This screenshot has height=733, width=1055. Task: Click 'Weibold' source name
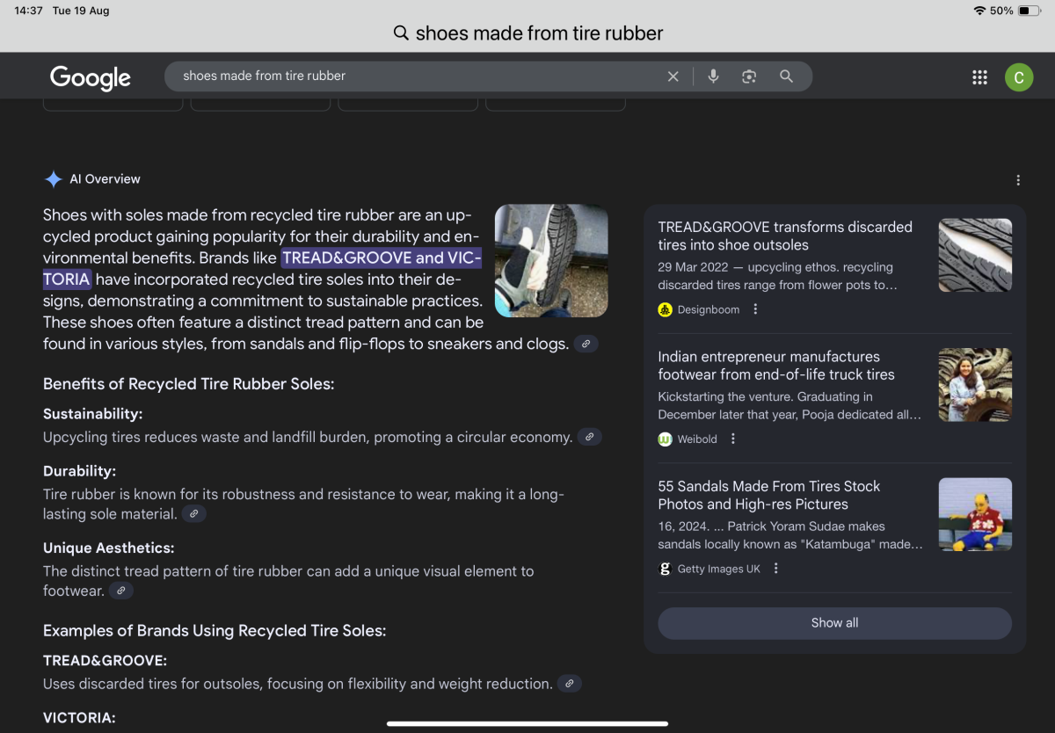point(698,439)
